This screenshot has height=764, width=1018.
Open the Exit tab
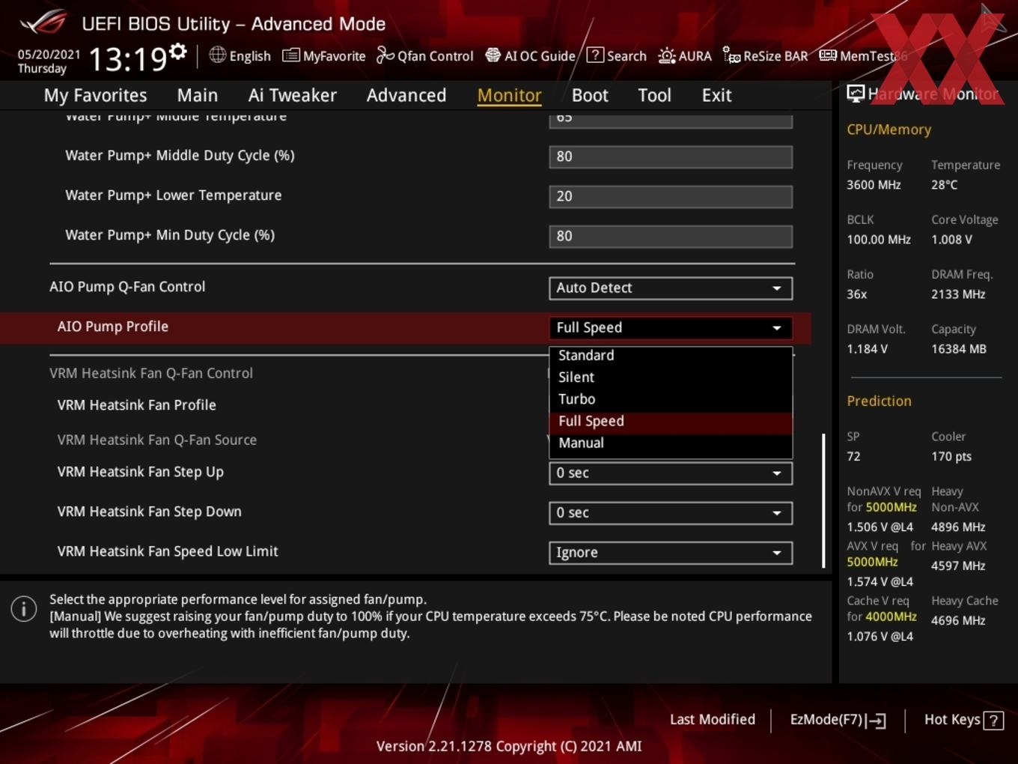[716, 95]
